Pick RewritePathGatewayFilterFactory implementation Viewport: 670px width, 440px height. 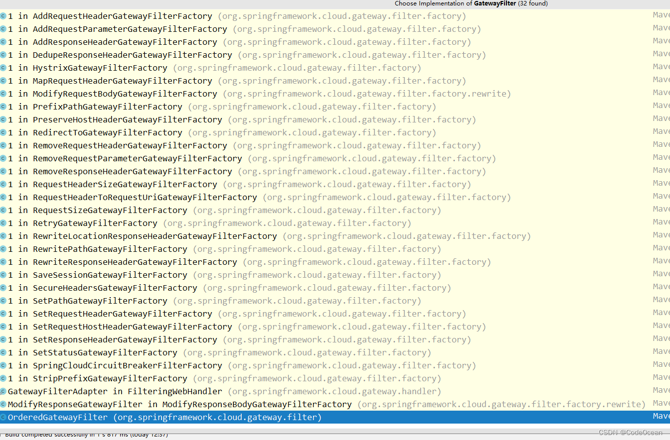(335, 249)
